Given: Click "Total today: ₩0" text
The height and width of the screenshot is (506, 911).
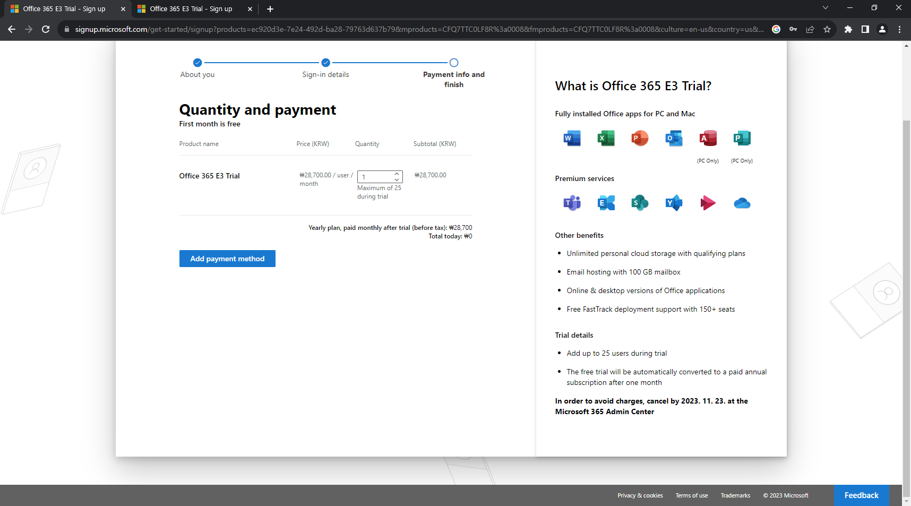Looking at the screenshot, I should click(450, 236).
